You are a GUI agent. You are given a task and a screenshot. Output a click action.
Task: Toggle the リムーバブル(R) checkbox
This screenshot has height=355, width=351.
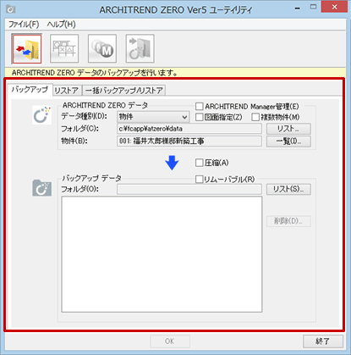(x=200, y=179)
